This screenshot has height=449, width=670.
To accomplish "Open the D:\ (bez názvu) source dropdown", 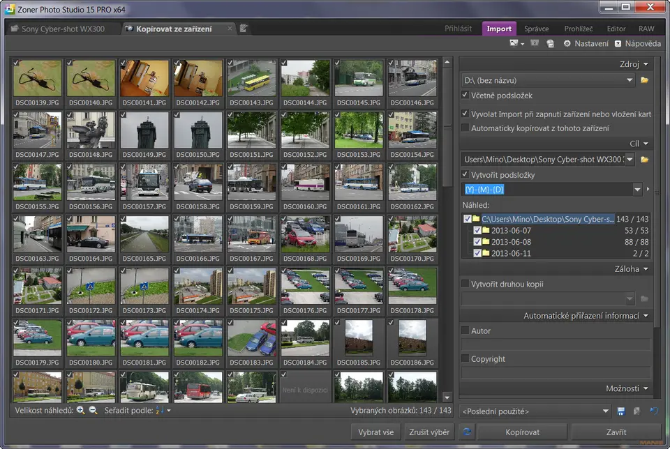I will (x=630, y=80).
